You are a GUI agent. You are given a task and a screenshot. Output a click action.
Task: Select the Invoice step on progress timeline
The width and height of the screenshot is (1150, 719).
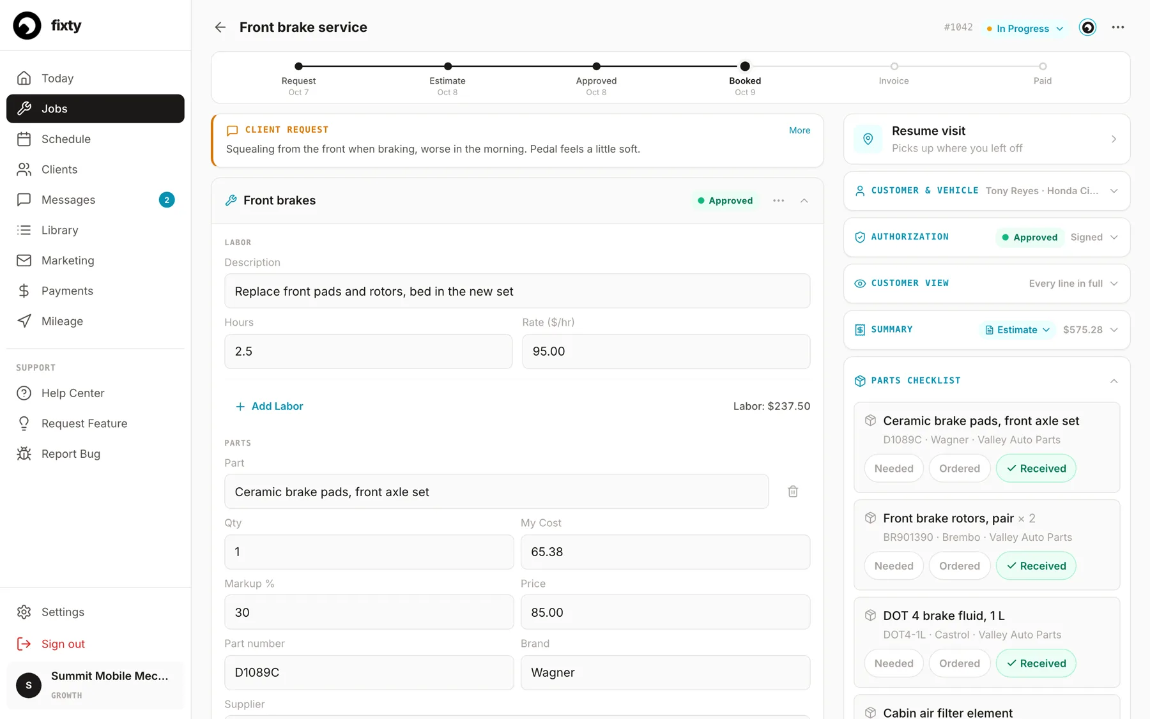click(894, 74)
